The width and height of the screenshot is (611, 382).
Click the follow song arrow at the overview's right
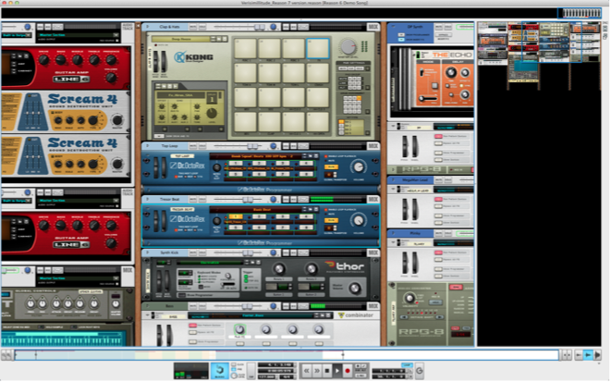tap(588, 355)
